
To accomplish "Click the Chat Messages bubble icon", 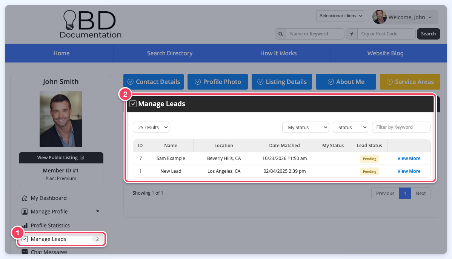I will click(x=25, y=252).
